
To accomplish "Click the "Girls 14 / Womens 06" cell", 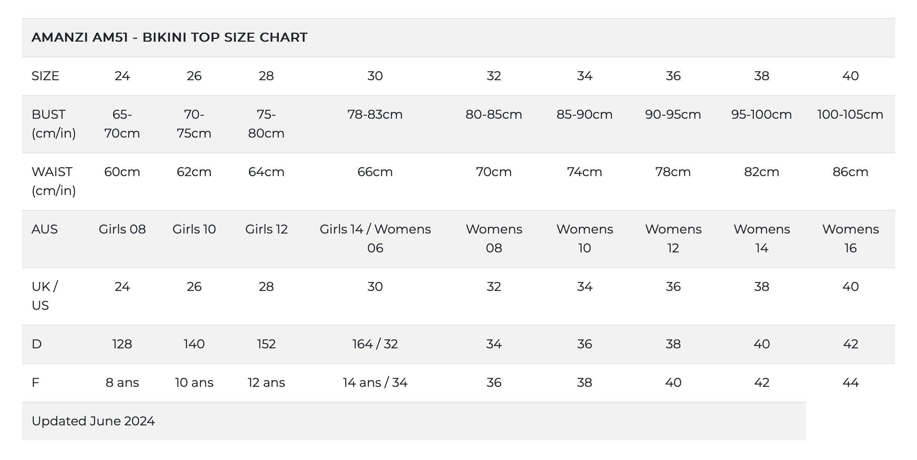I will point(375,239).
